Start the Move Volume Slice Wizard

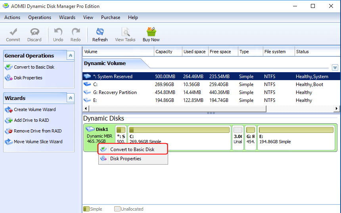[38, 142]
